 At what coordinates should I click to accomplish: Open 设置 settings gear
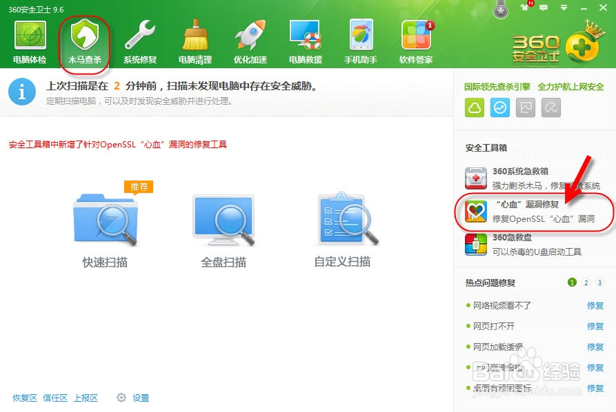click(132, 398)
